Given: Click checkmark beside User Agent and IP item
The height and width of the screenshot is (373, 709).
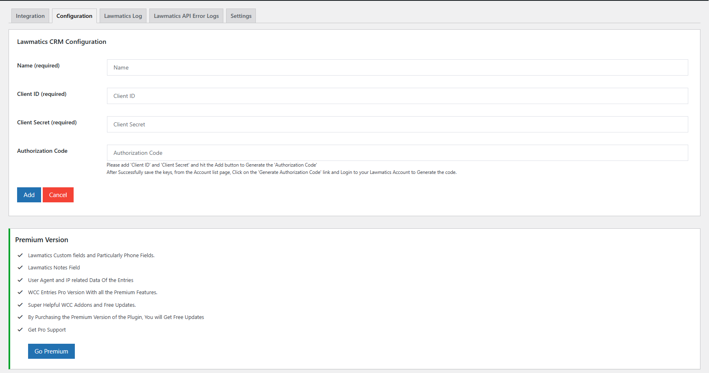Looking at the screenshot, I should 20,280.
